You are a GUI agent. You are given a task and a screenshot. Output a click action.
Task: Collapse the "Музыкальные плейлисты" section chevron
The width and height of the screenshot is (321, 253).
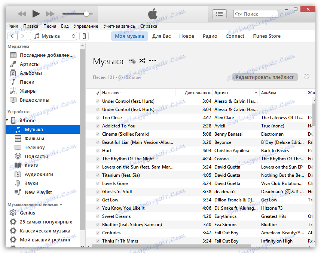61,205
